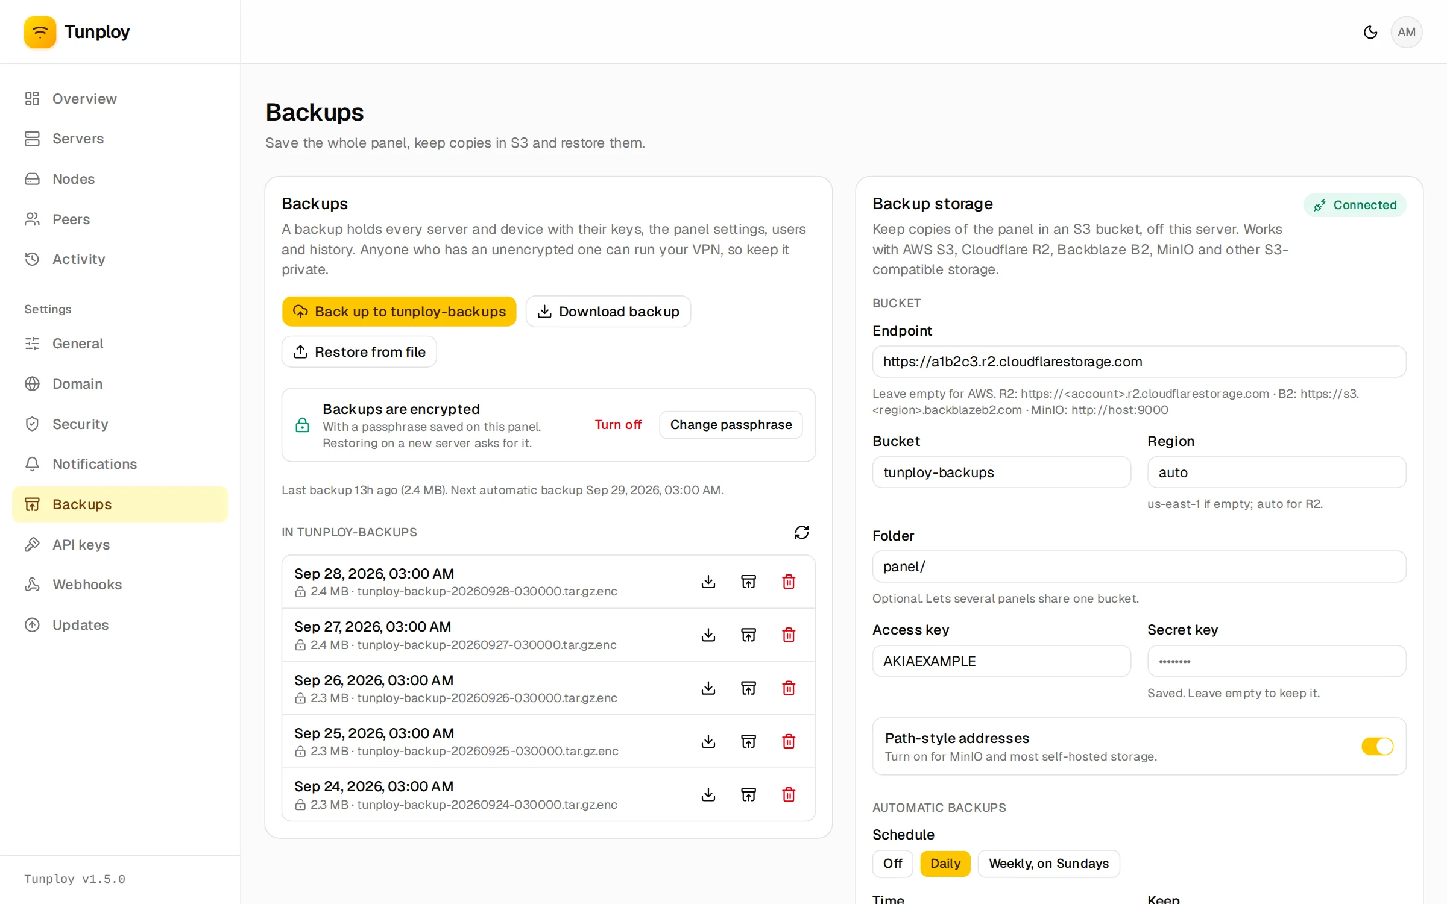Delete the Sep 25, 2026 backup
The height and width of the screenshot is (904, 1447).
[x=789, y=741]
